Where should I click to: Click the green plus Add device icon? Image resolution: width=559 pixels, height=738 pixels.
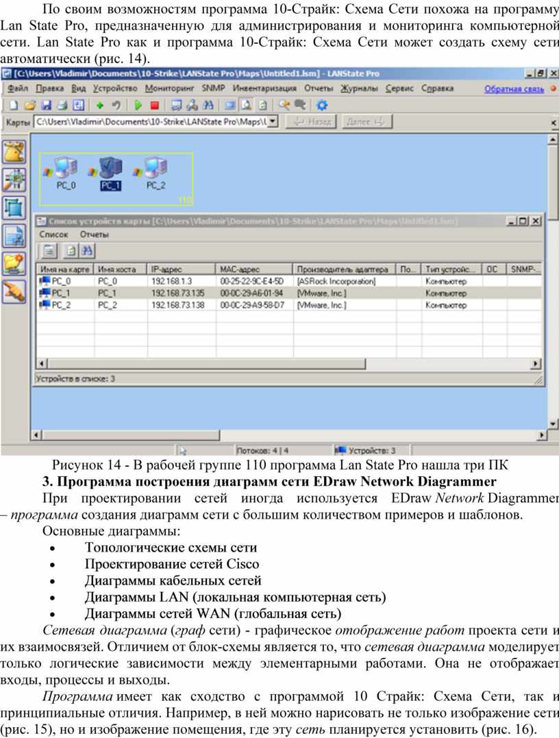(x=100, y=106)
